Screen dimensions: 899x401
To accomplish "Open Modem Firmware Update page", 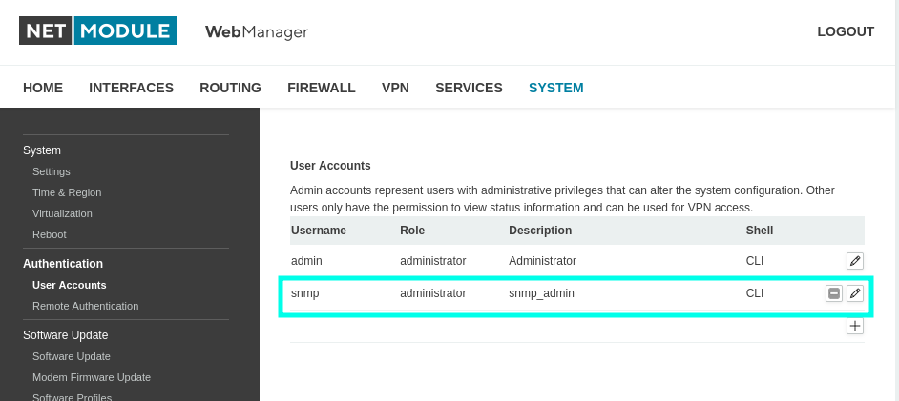I will 92,377.
